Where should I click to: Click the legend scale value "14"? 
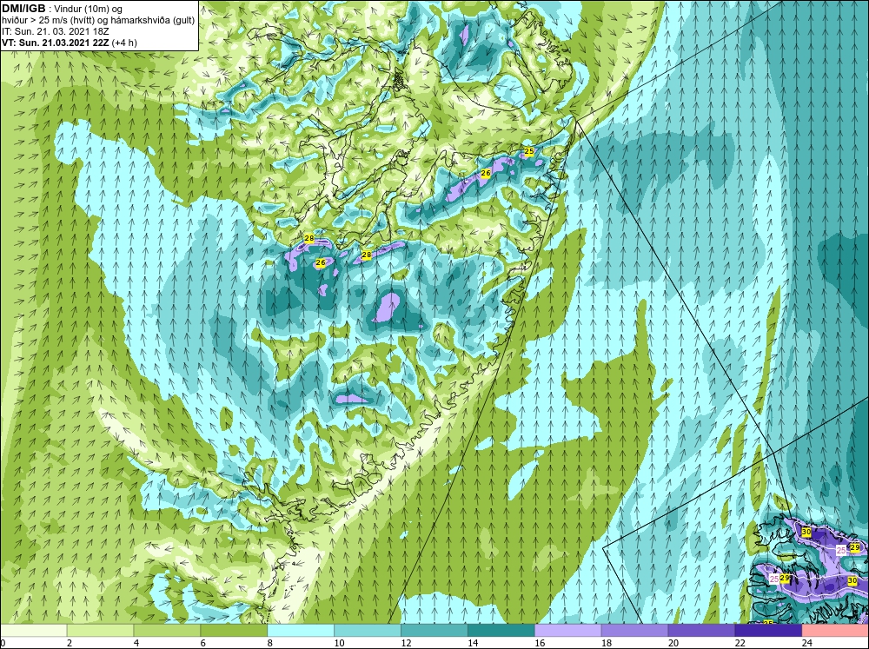tap(473, 643)
